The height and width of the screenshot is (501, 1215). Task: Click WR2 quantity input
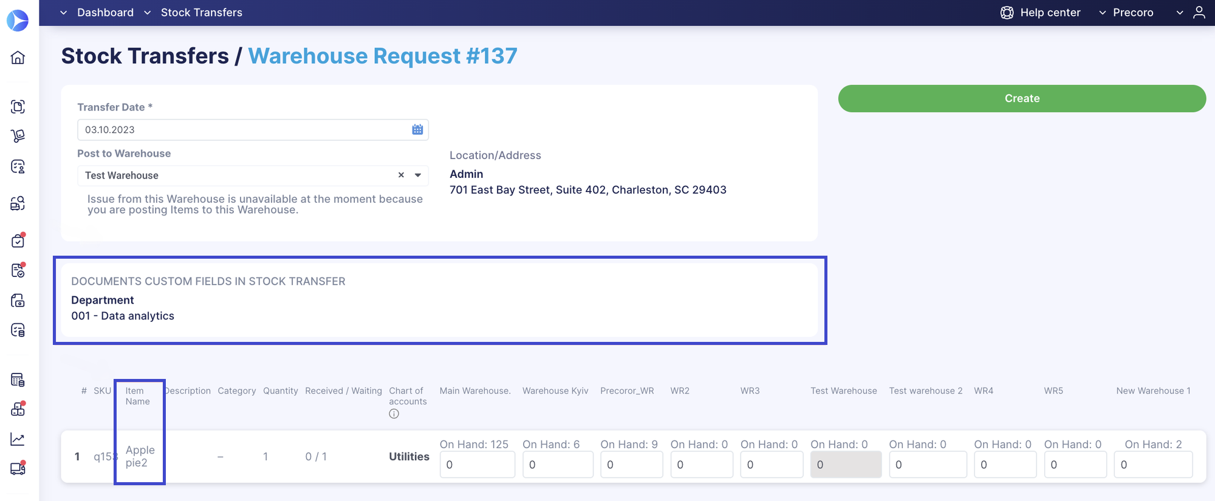[x=702, y=465]
